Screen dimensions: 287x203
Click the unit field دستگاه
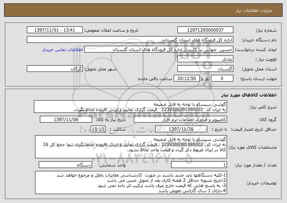(65, 165)
